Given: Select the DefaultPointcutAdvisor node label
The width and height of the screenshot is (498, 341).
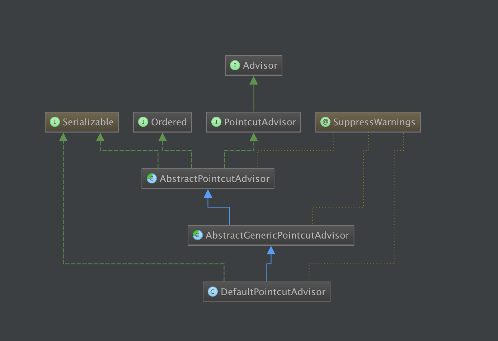Looking at the screenshot, I should pos(273,292).
